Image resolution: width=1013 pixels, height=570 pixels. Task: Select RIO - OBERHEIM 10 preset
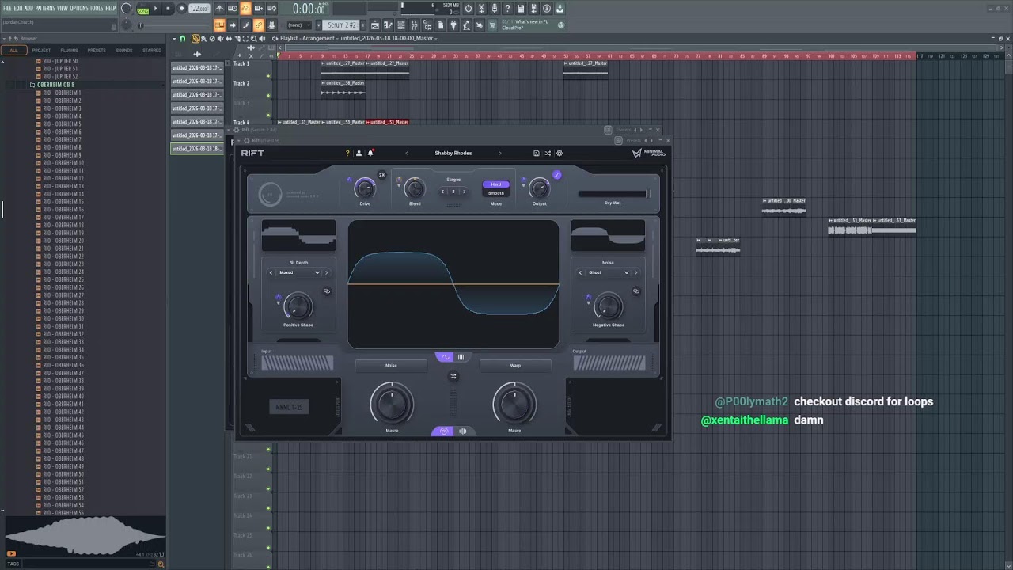point(63,163)
